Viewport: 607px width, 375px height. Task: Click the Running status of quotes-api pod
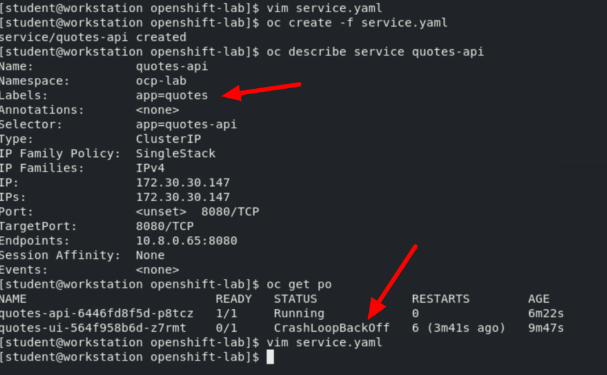coord(299,314)
